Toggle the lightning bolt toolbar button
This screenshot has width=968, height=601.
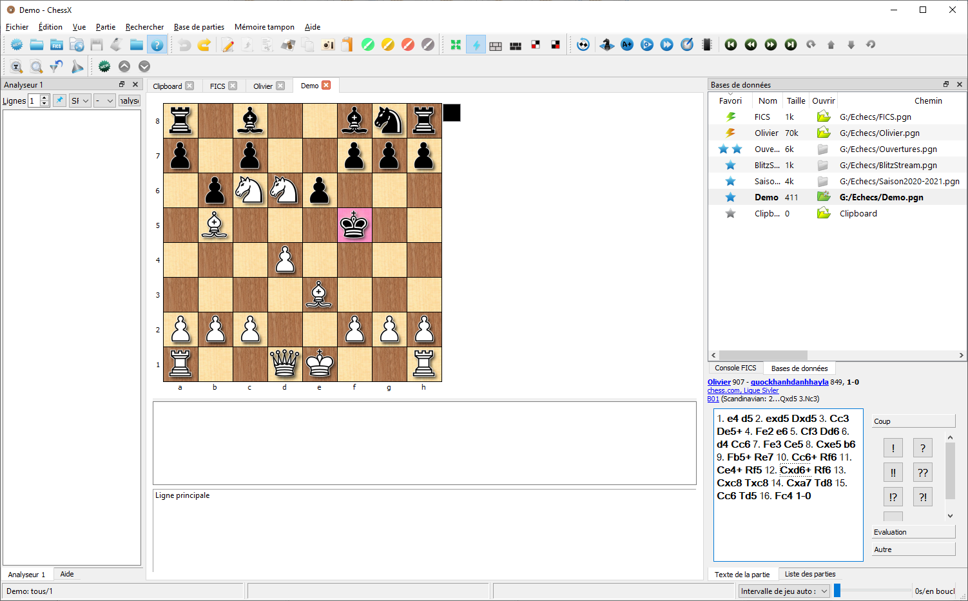476,44
